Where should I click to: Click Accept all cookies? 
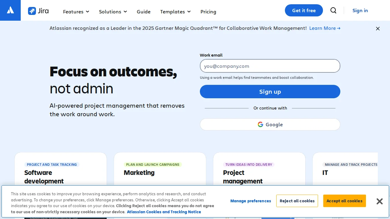(x=344, y=201)
